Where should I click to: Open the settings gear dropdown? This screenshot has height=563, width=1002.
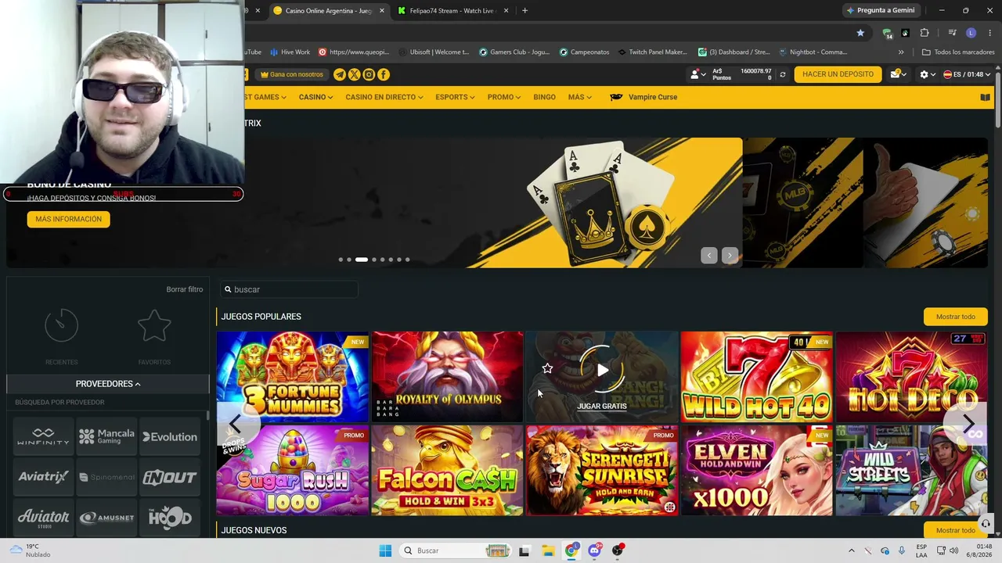pos(928,74)
